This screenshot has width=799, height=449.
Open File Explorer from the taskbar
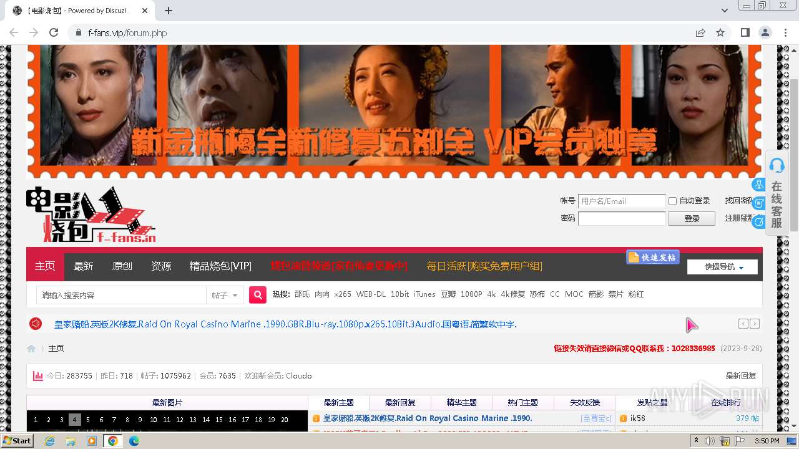[x=71, y=441]
